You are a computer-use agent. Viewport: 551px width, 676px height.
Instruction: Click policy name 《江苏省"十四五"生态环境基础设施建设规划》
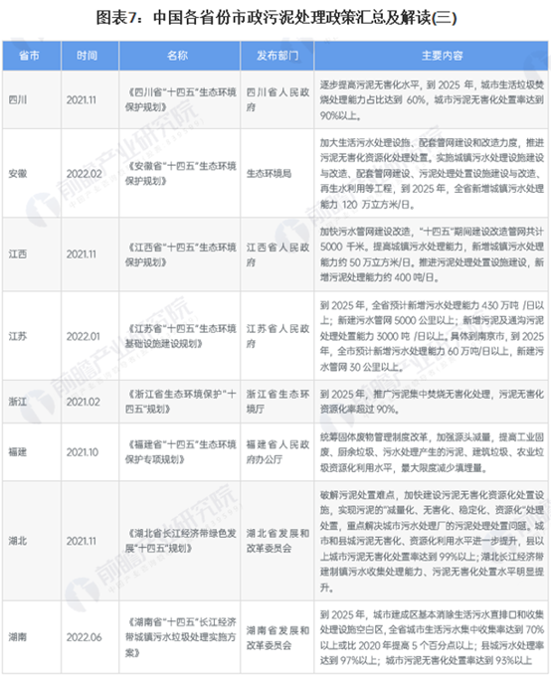[180, 336]
